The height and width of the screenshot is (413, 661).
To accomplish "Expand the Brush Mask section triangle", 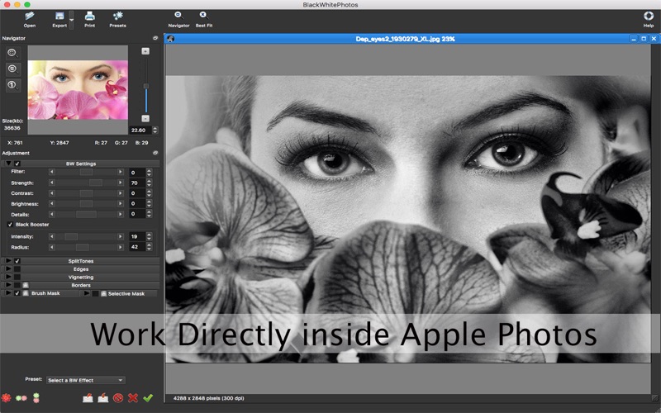I will point(8,293).
